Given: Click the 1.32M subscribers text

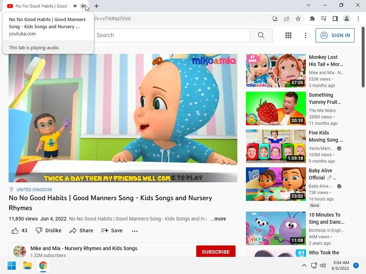Looking at the screenshot, I should [48, 255].
